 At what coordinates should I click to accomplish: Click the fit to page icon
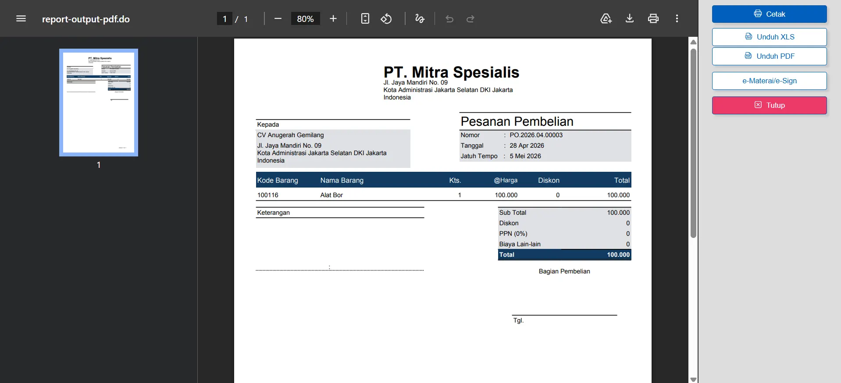point(365,18)
